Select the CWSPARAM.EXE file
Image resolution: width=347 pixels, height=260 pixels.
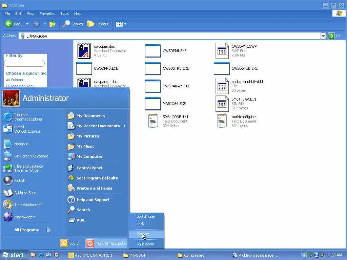pyautogui.click(x=167, y=86)
